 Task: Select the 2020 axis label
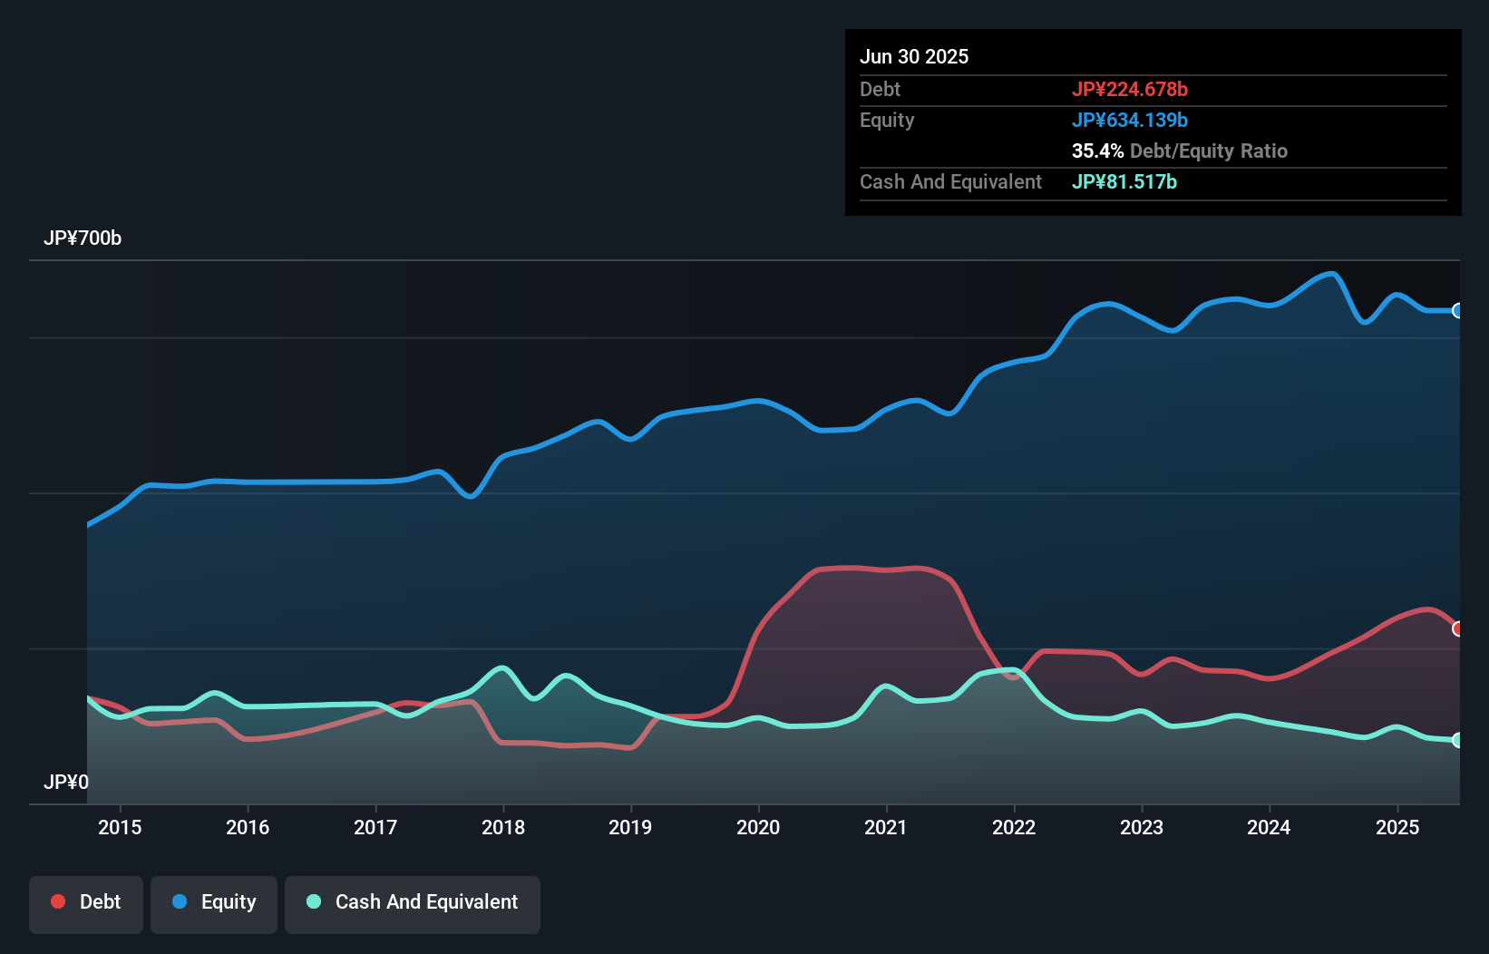tap(759, 827)
